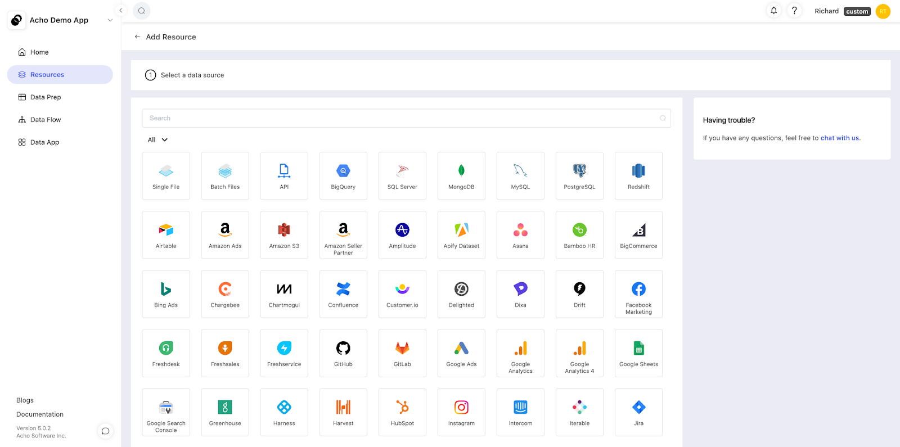Screen dimensions: 900x447
Task: Click the data source search field
Action: point(406,118)
